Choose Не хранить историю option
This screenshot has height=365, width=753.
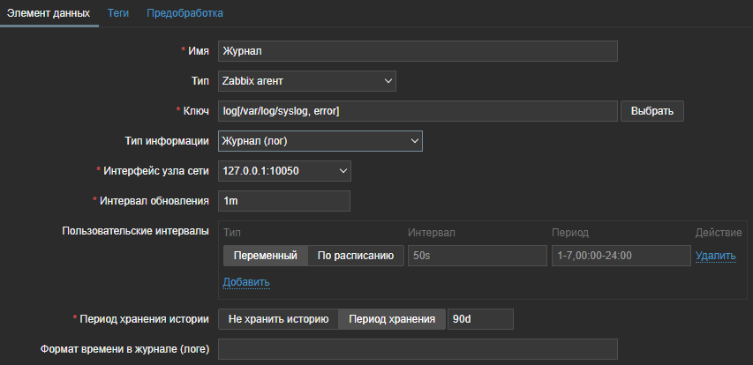[278, 319]
